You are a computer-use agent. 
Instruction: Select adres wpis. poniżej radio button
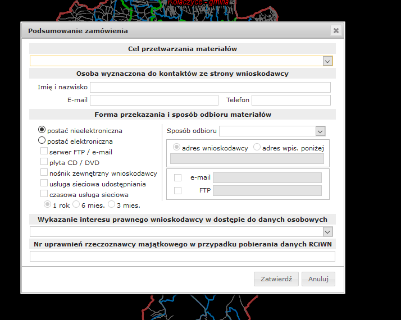pyautogui.click(x=257, y=147)
